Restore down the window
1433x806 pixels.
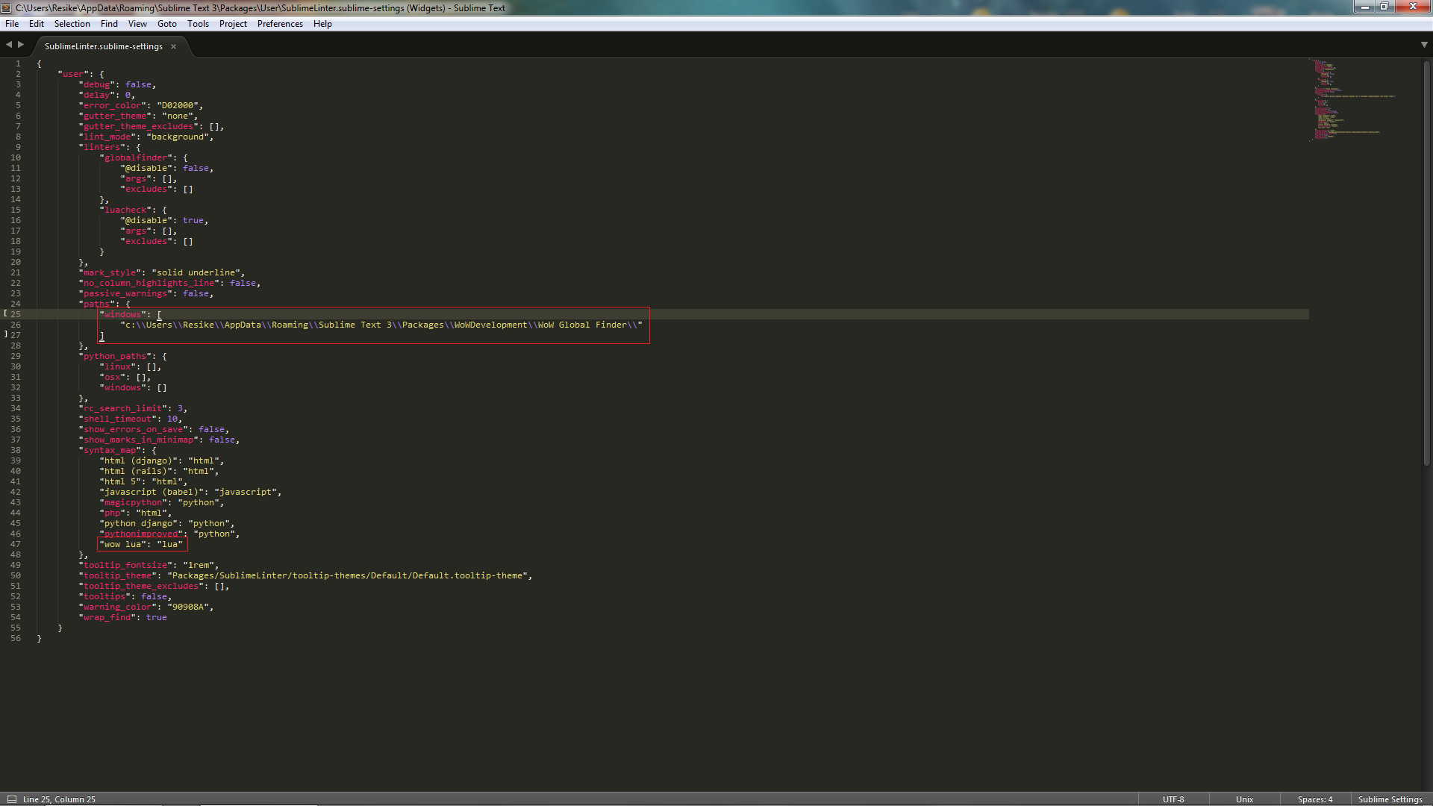point(1384,7)
